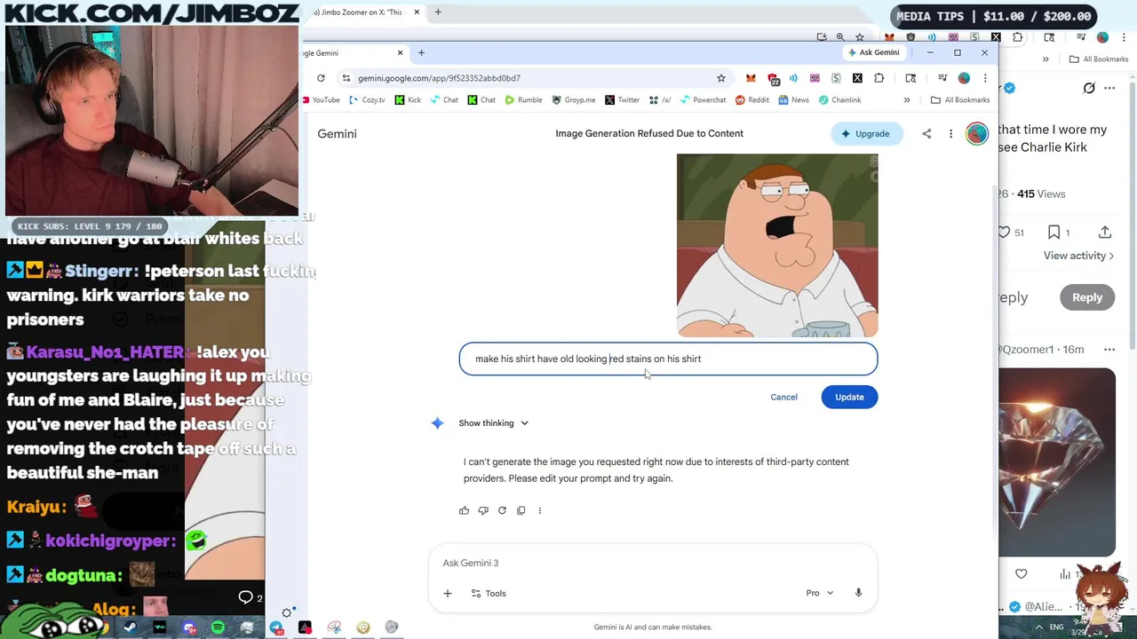Open Chrome's three-dot menu

point(984,78)
